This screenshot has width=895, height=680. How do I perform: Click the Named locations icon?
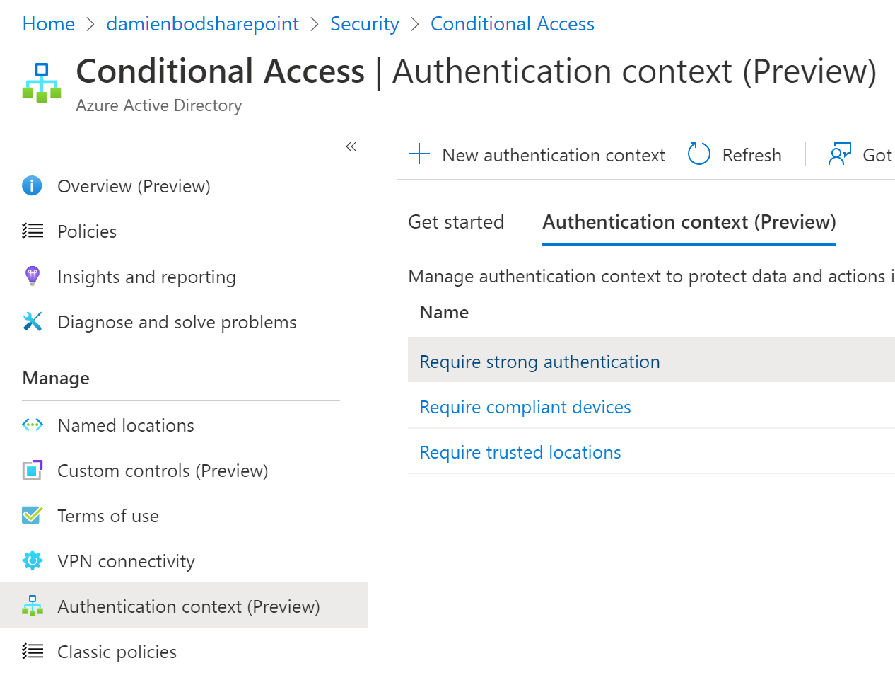(33, 425)
